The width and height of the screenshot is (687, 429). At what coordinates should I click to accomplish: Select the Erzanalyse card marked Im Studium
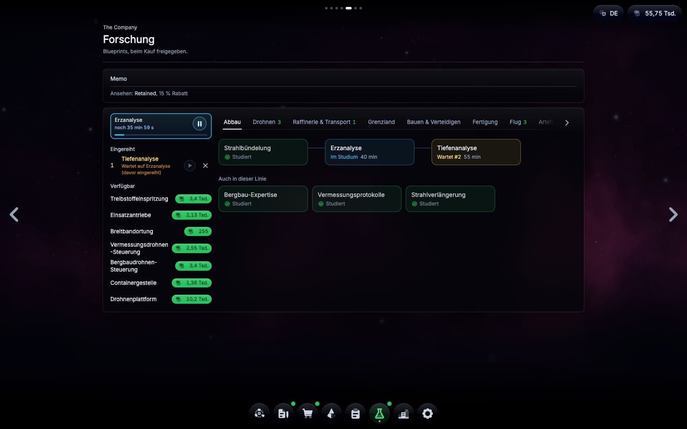pyautogui.click(x=370, y=152)
